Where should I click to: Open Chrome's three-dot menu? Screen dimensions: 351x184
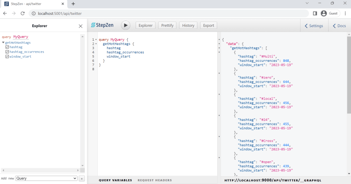tap(345, 14)
